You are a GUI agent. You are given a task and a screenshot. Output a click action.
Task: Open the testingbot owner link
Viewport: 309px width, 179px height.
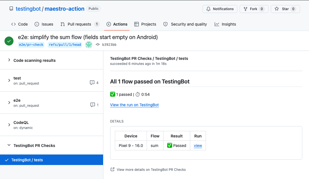[x=28, y=9]
